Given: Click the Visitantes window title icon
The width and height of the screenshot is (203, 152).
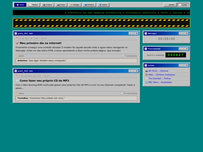Looking at the screenshot, I should tap(146, 49).
